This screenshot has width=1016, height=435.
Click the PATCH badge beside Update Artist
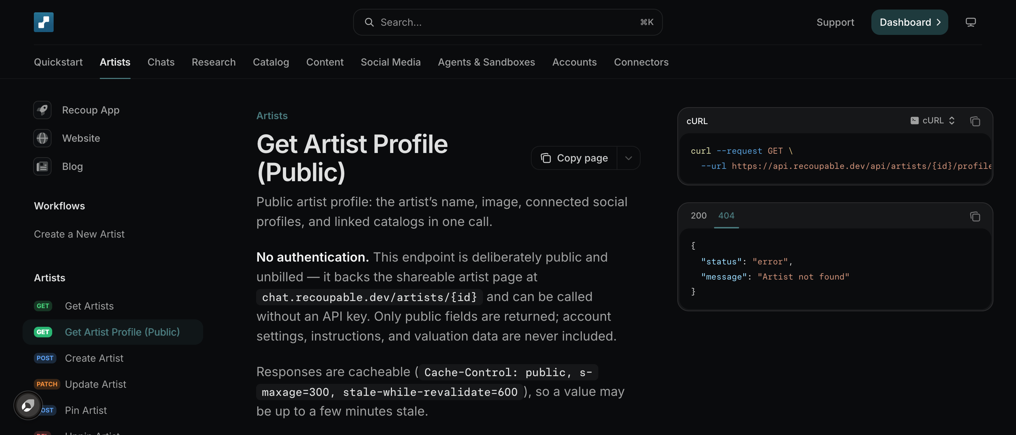tap(47, 384)
